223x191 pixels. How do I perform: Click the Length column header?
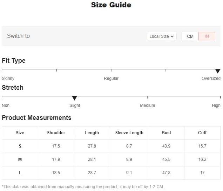[92, 133]
